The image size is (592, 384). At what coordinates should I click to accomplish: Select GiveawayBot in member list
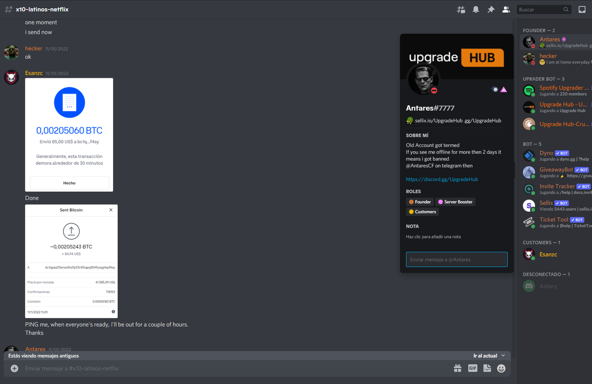[556, 172]
